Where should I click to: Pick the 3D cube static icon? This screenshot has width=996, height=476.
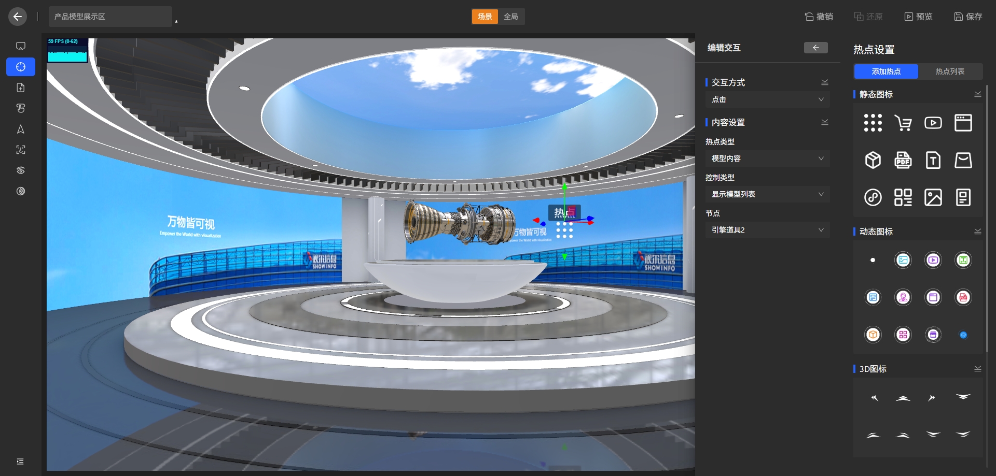pyautogui.click(x=873, y=161)
